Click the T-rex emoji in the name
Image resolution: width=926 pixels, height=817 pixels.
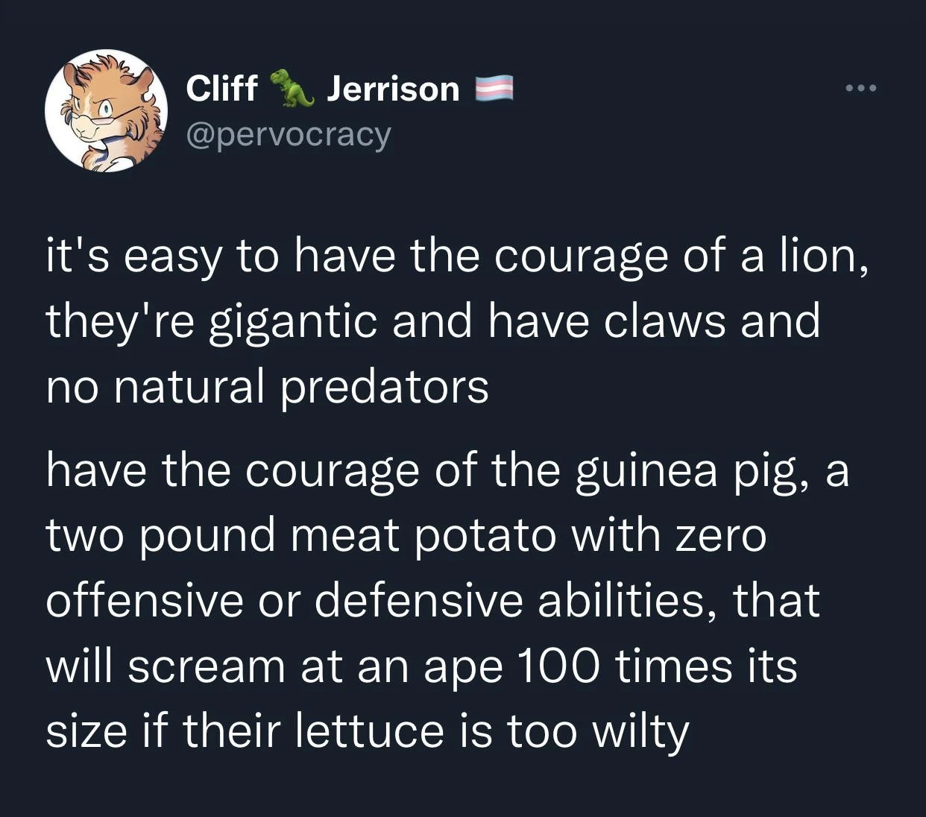coord(292,88)
